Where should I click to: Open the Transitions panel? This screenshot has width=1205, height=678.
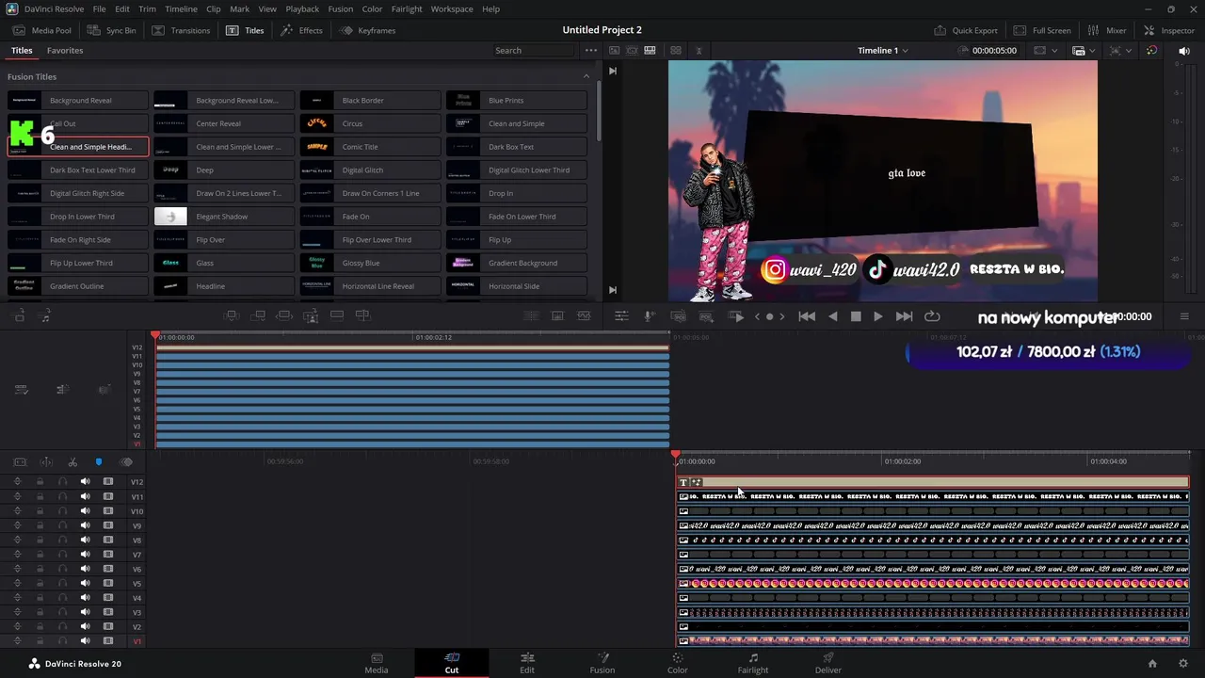(181, 30)
